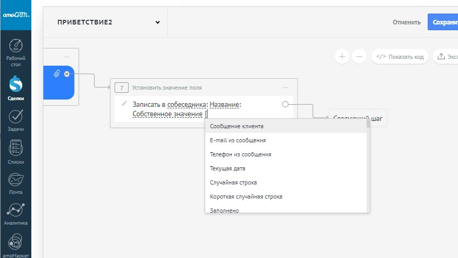Open Аналитика analytics section

pyautogui.click(x=16, y=214)
